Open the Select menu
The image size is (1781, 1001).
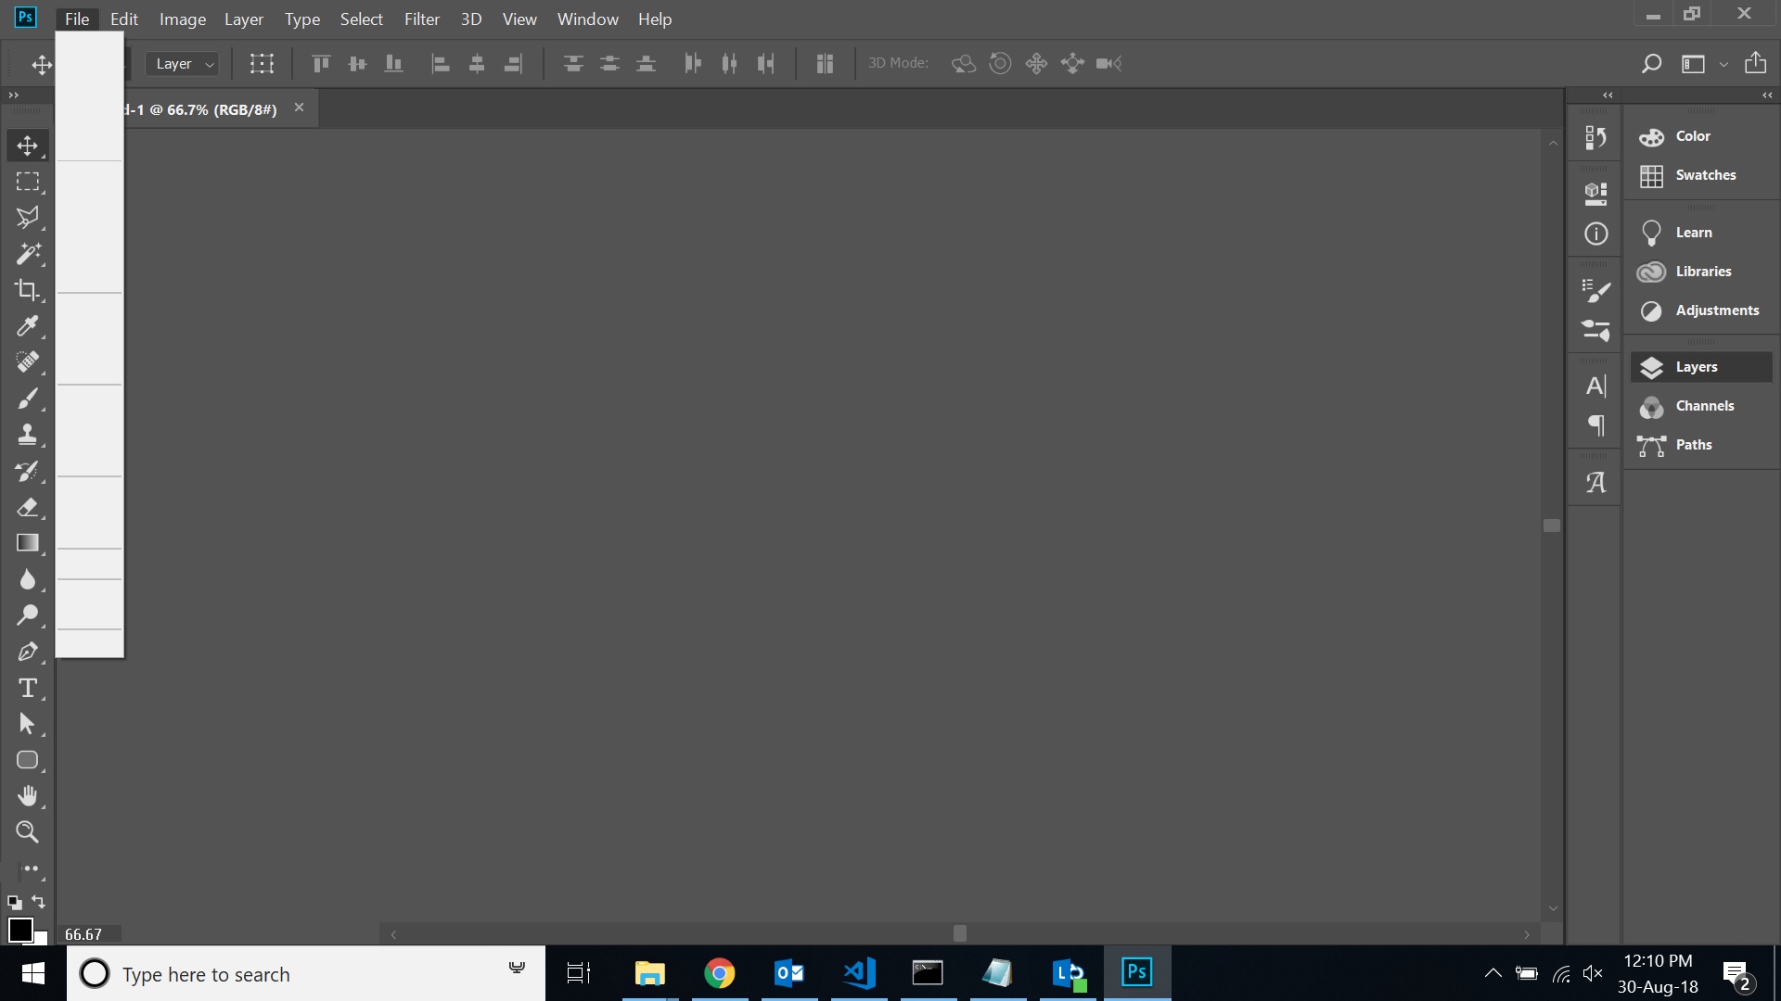coord(361,19)
